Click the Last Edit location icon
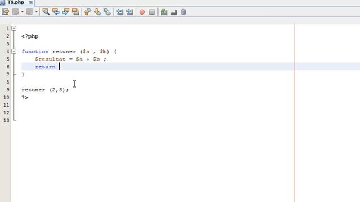 coord(5,12)
